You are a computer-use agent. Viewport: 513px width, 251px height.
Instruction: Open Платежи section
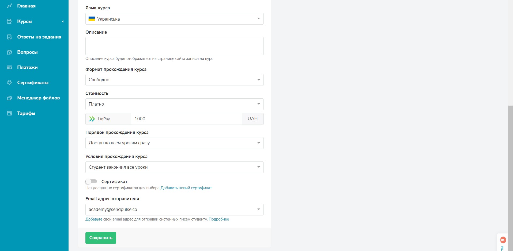[x=27, y=67]
